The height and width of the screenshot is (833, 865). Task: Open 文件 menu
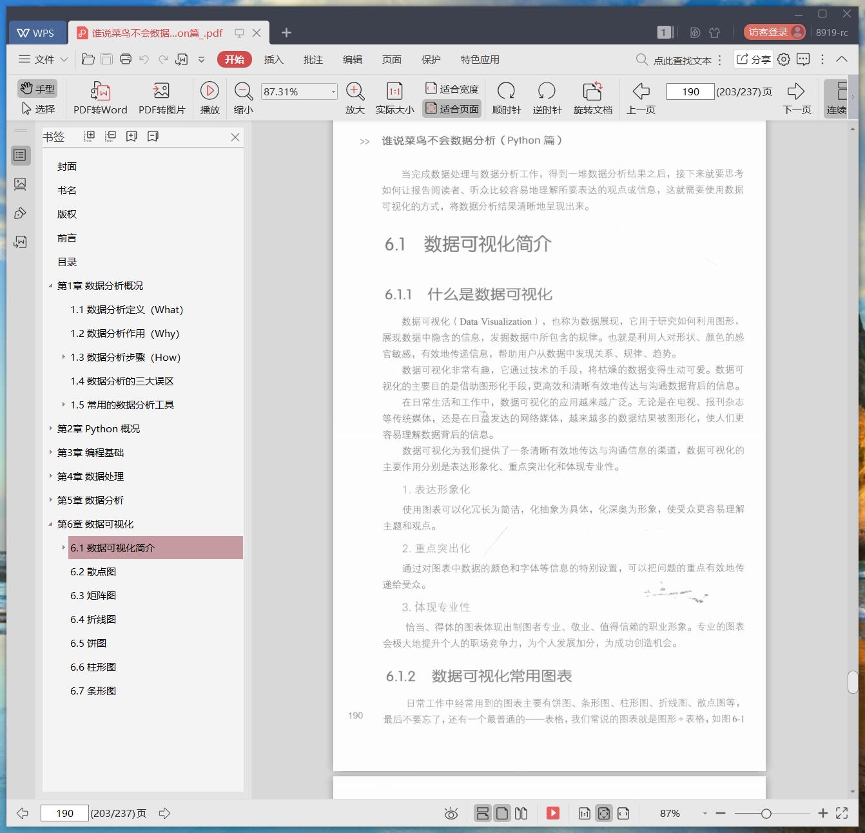[43, 59]
